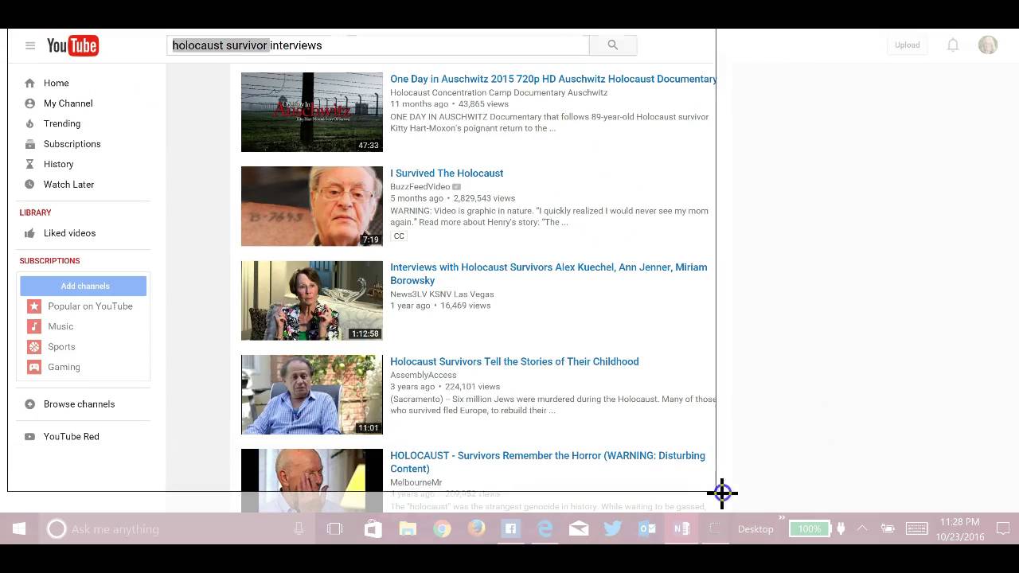This screenshot has height=573, width=1019.
Task: Click the YouTube Red icon
Action: coord(29,437)
